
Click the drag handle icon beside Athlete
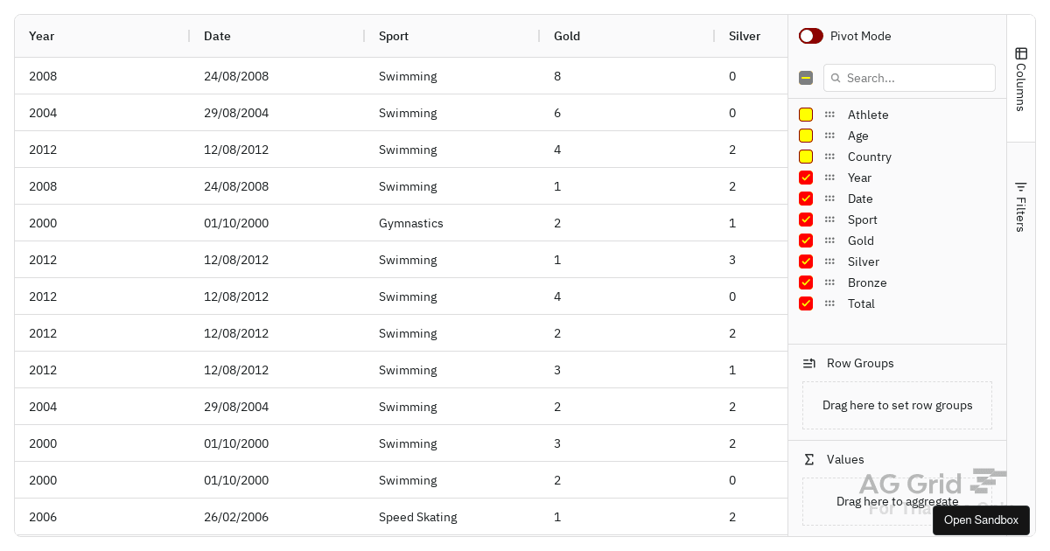coord(829,115)
